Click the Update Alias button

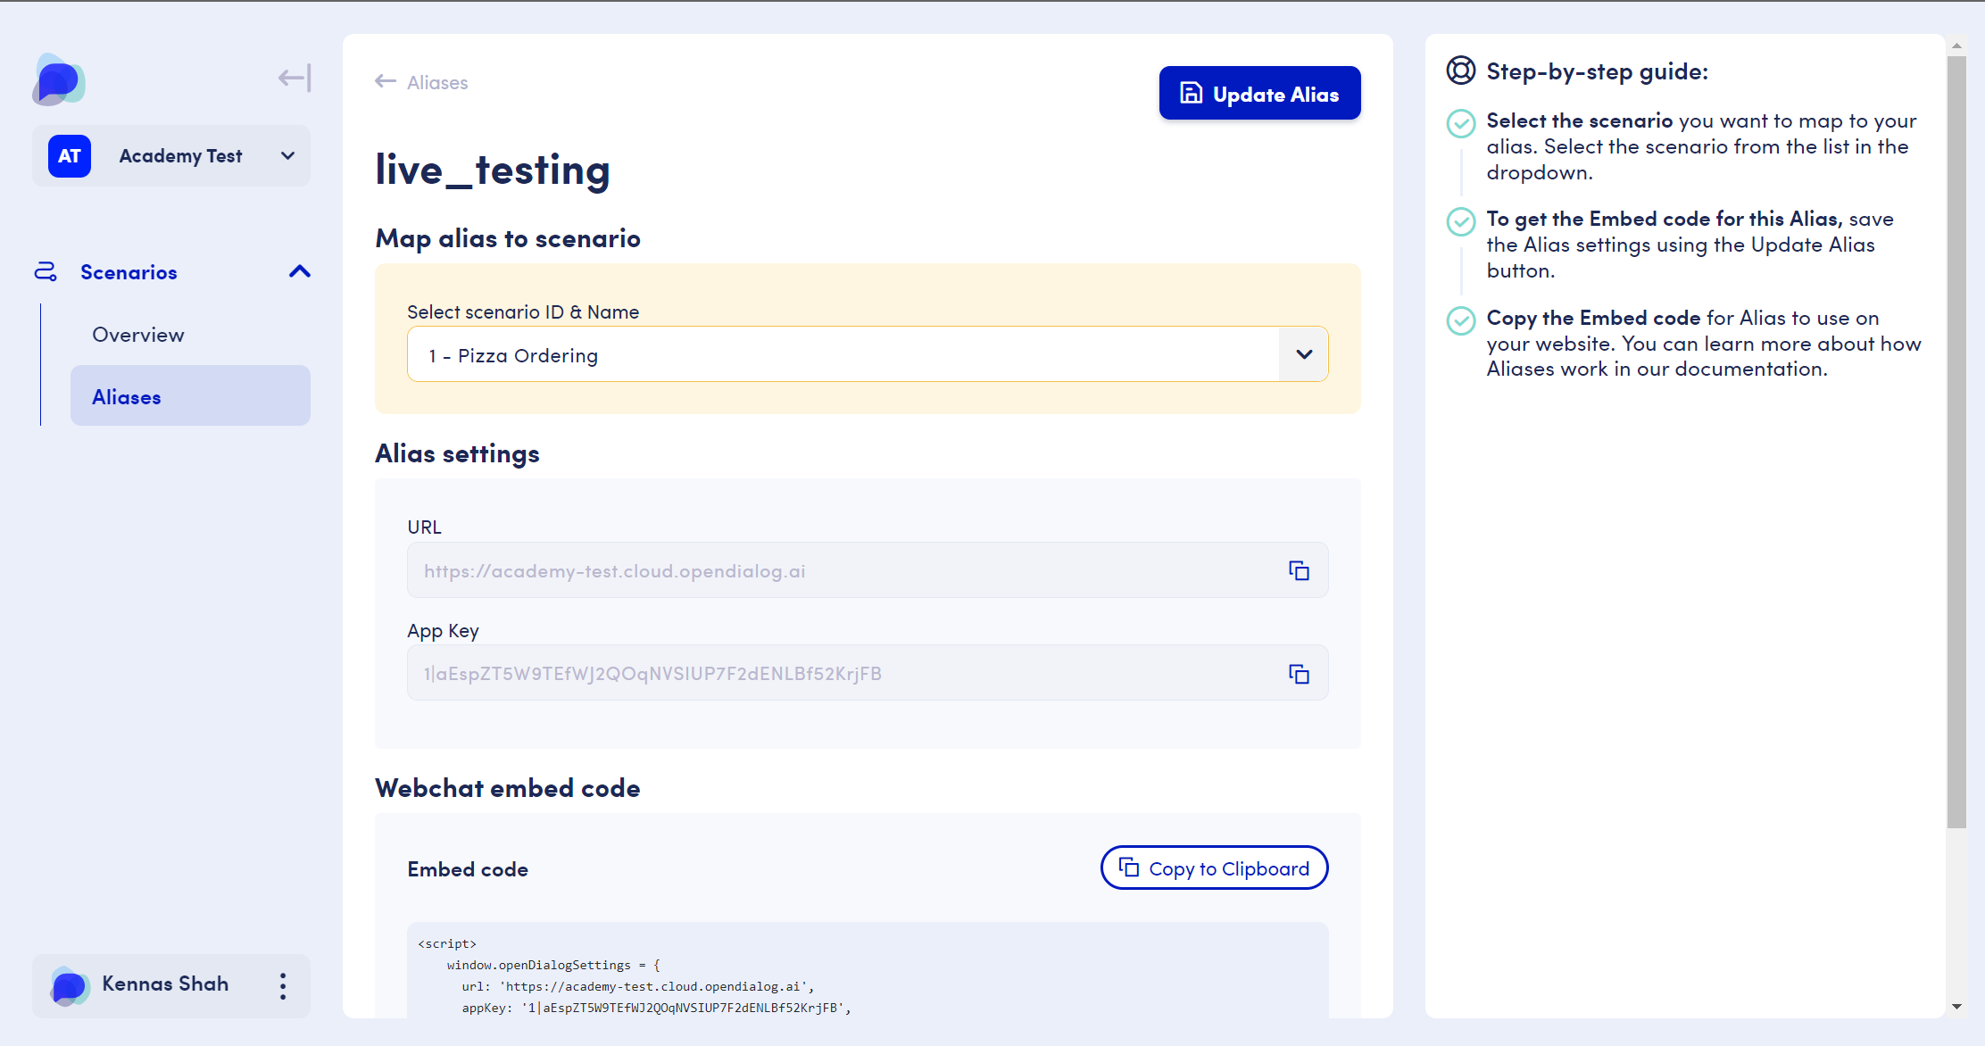1259,93
